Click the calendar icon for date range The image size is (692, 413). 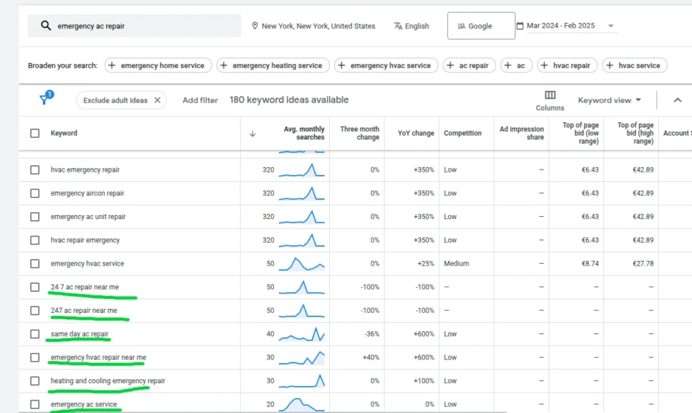(x=520, y=26)
